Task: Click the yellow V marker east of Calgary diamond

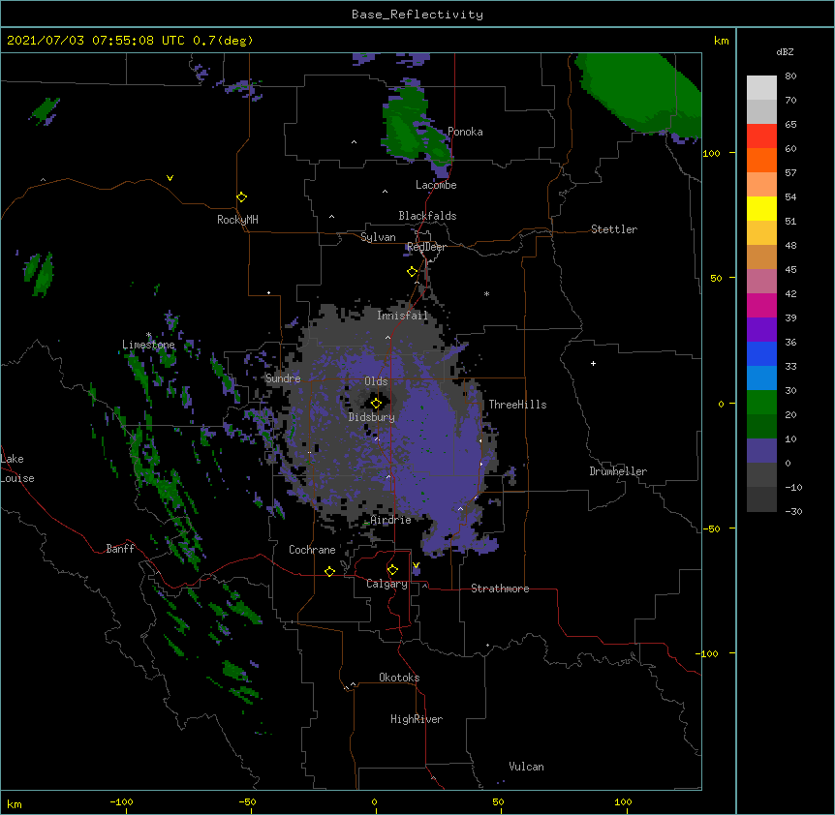Action: (416, 565)
